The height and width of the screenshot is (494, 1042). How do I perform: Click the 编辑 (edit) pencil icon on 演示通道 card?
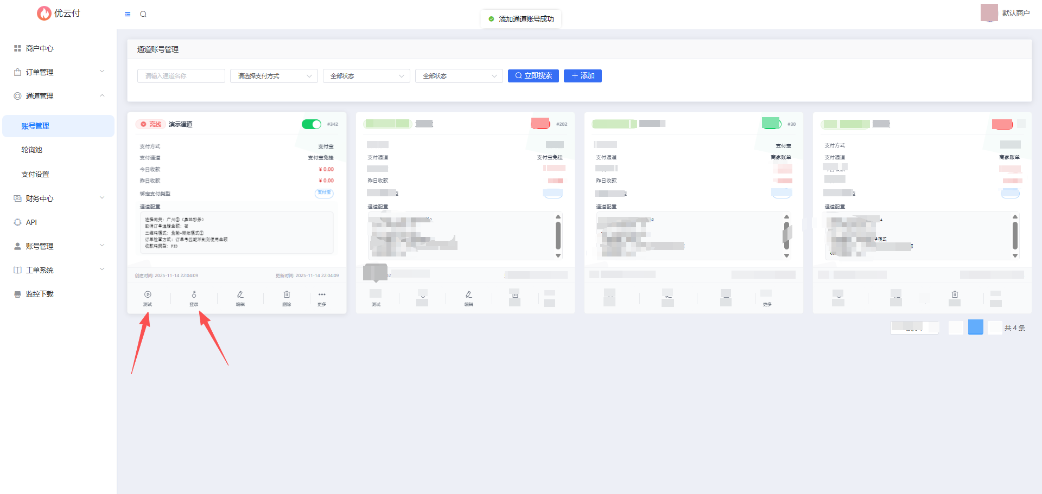tap(240, 295)
